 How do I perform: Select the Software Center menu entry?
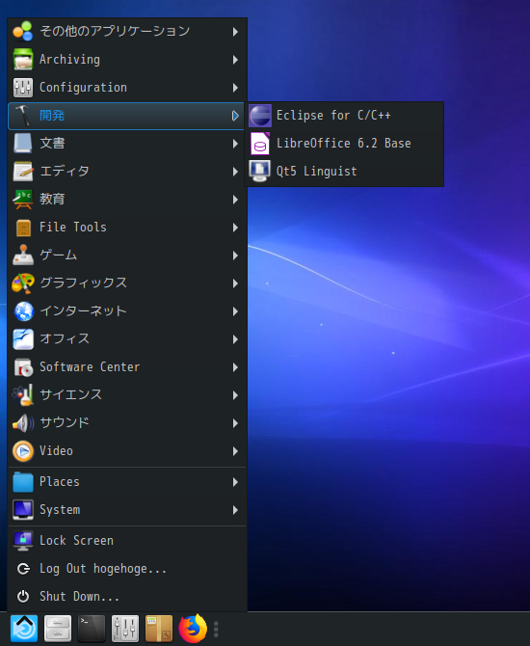(x=127, y=367)
